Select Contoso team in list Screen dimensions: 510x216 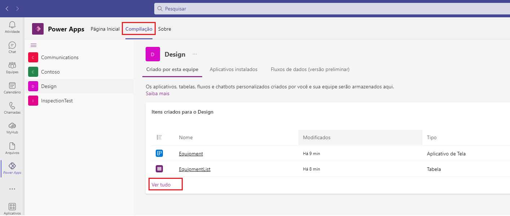tap(79, 72)
